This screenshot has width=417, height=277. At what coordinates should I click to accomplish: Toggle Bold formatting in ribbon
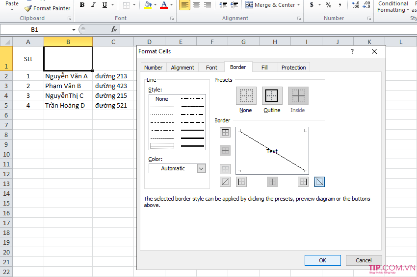tap(82, 5)
